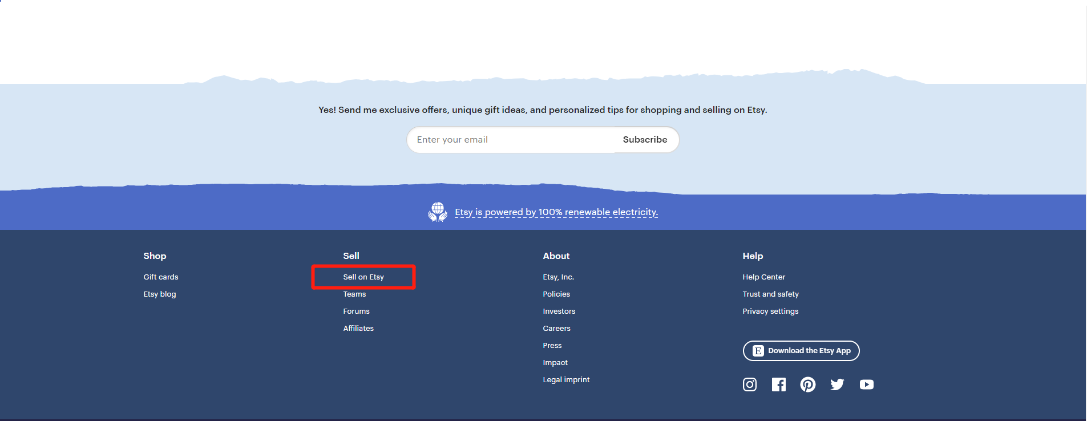Screen dimensions: 1087x421
Task: View the Legal imprint page
Action: click(566, 380)
